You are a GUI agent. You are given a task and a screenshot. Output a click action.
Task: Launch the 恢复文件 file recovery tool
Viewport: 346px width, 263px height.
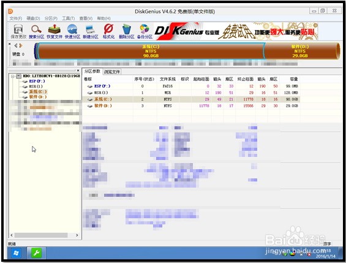(55, 32)
